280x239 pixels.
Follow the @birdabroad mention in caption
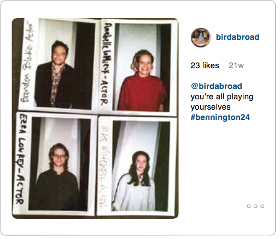217,86
